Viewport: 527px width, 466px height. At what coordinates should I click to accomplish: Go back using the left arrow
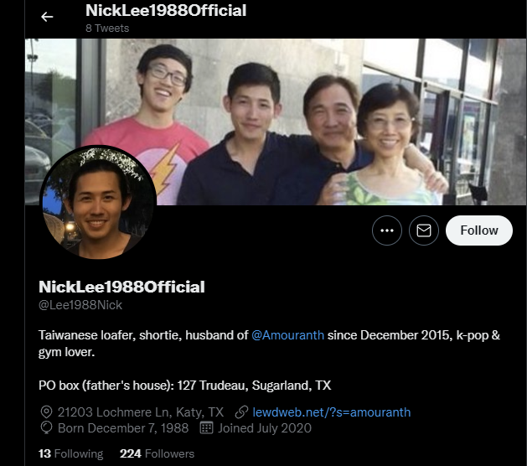coord(47,17)
